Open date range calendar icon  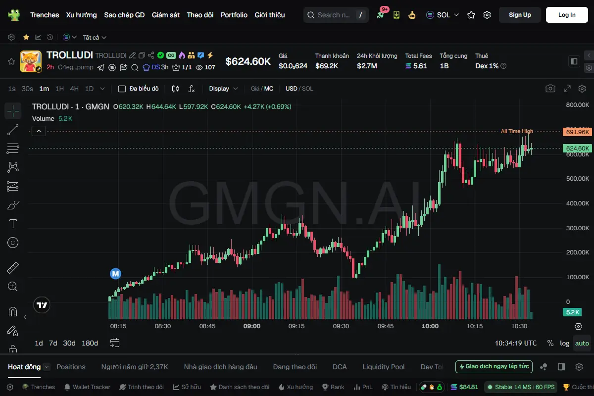click(x=115, y=343)
